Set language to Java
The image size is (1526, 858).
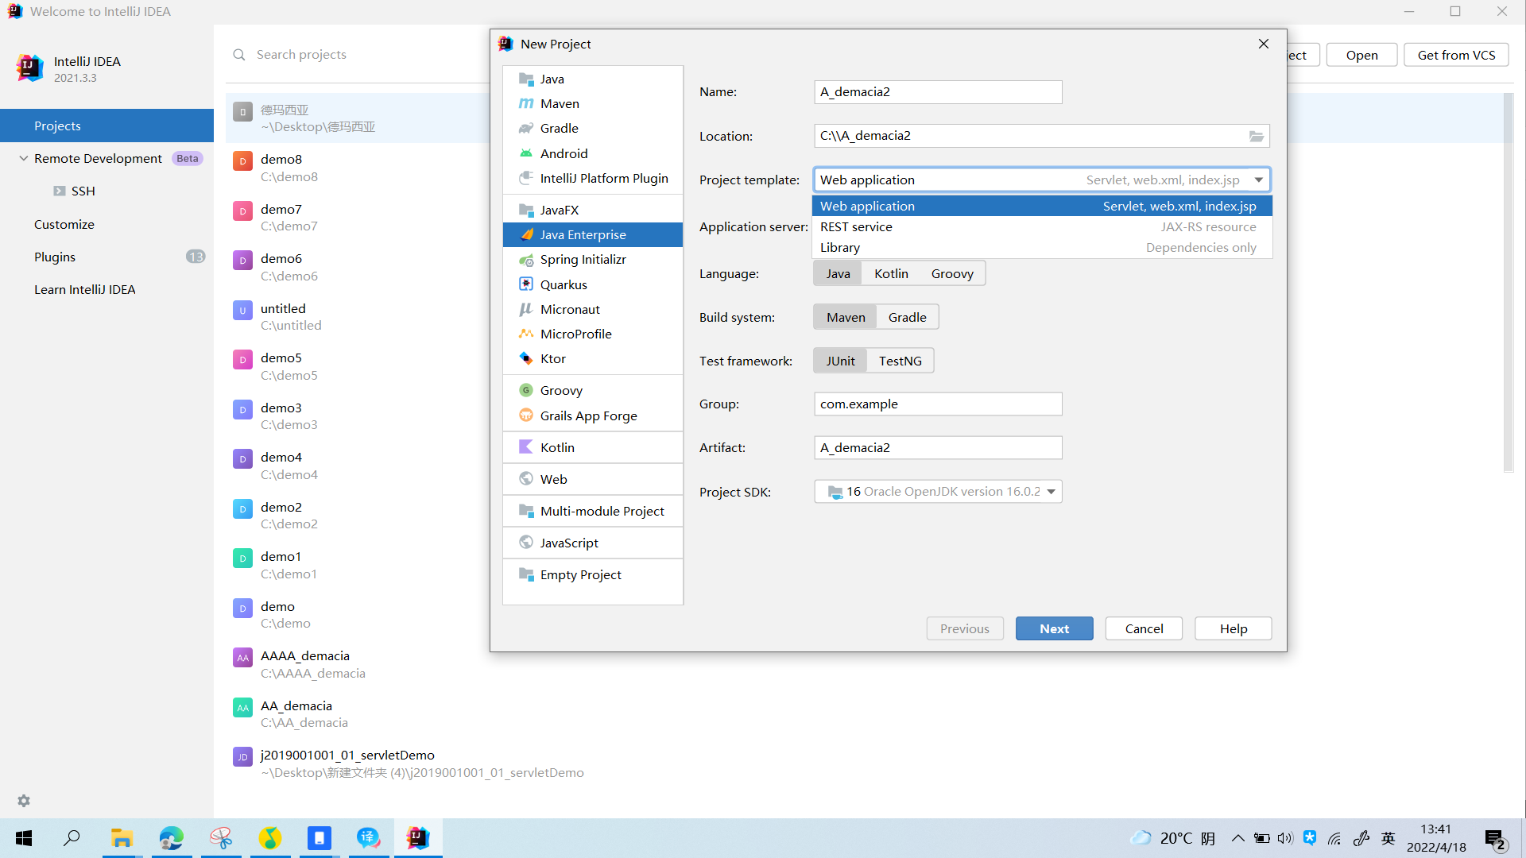838,273
